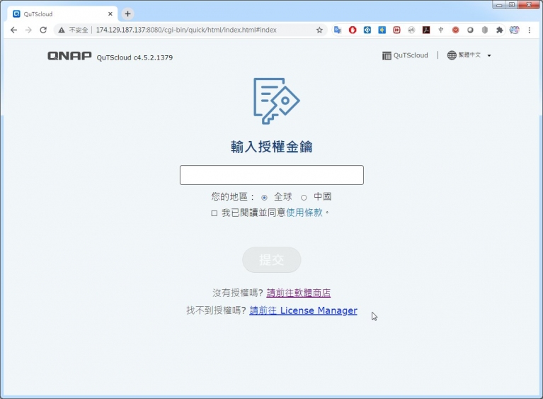Viewport: 543px width, 399px height.
Task: Open the orange circle extension icon
Action: coord(455,30)
